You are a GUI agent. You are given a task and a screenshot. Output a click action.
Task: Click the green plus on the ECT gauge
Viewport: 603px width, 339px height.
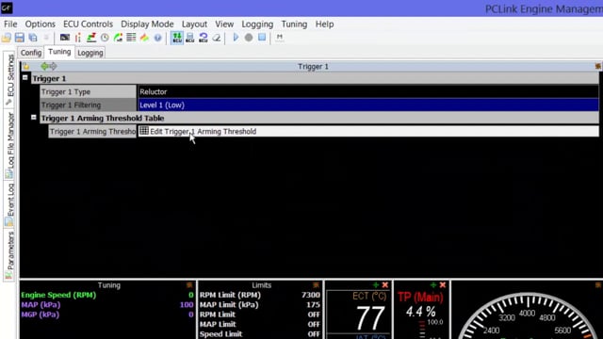pos(376,284)
